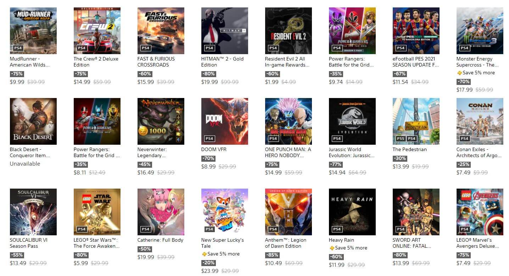The width and height of the screenshot is (509, 276).
Task: Click the $13.99 price of SWORD ART ONLINE
Action: 401,263
